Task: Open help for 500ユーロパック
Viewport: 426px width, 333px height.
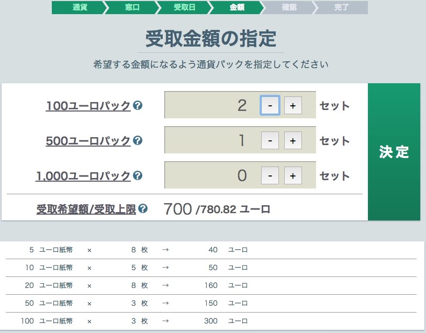Action: point(138,140)
